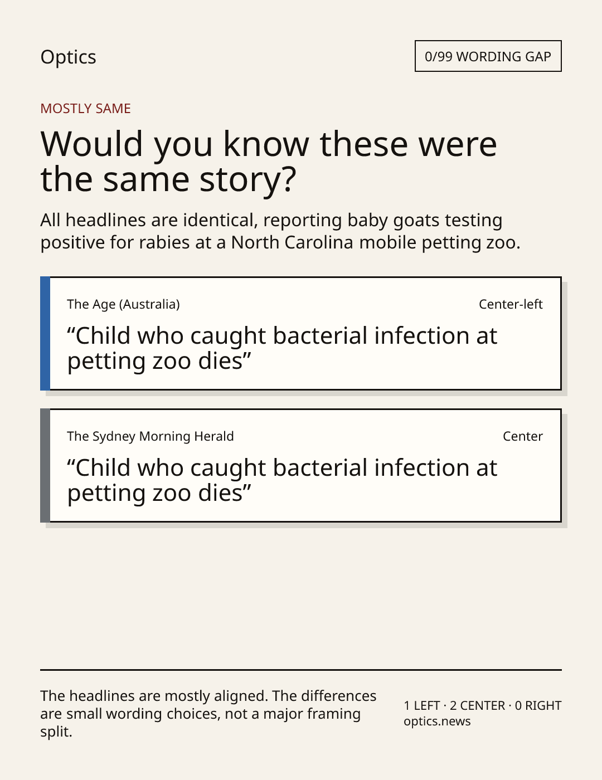Click the Optics logo text
Viewport: 602px width, 780px height.
[x=68, y=57]
